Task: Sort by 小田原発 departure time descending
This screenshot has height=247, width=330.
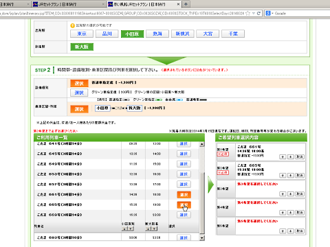Action: click(x=131, y=228)
